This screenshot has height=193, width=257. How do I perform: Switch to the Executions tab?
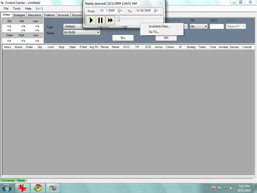click(35, 15)
